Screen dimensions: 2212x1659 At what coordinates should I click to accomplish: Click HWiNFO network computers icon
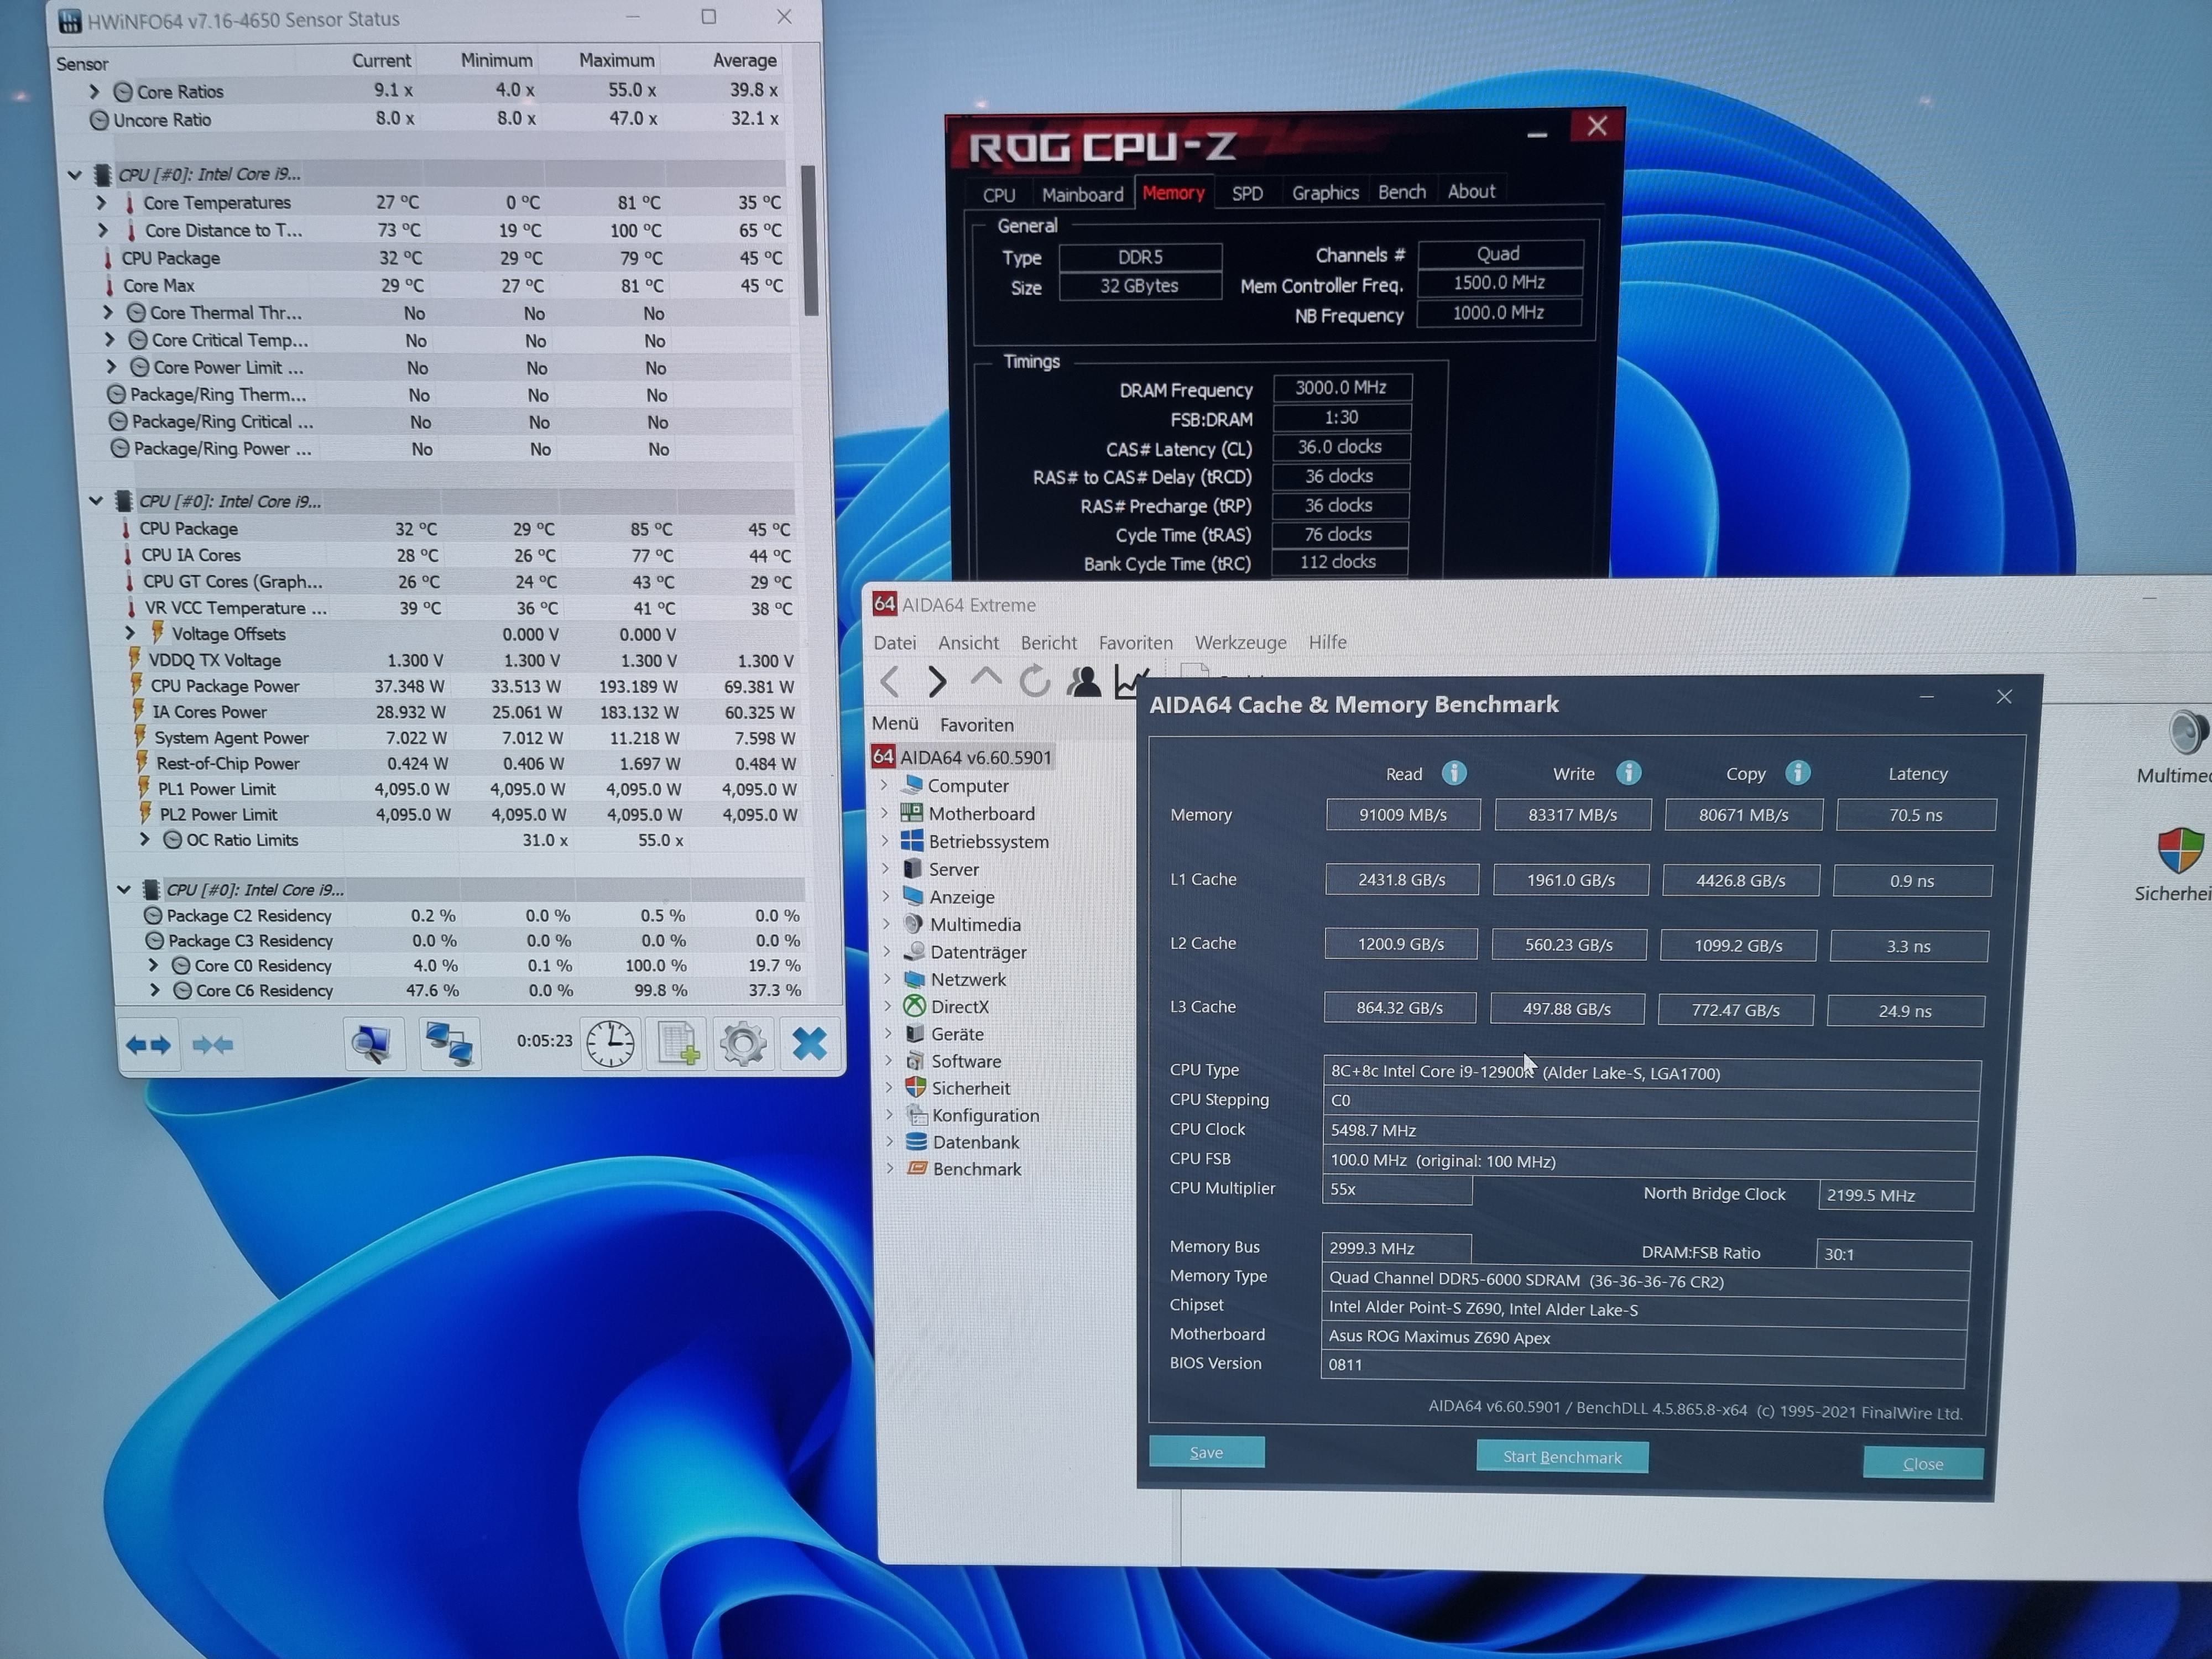pyautogui.click(x=449, y=1044)
